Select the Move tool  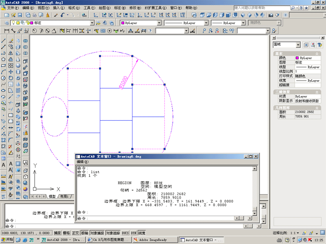click(x=11, y=72)
